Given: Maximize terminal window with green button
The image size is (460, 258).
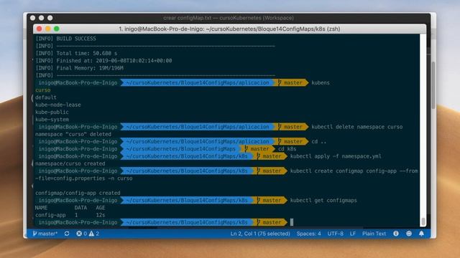Looking at the screenshot, I should (57, 29).
